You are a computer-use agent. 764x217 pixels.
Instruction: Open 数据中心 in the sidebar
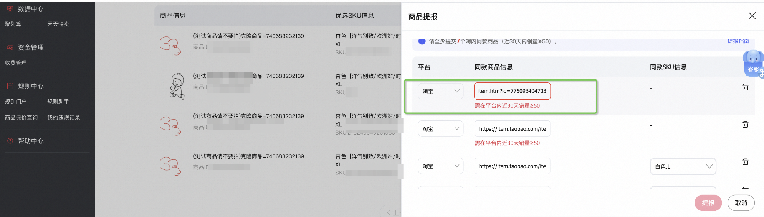point(31,8)
